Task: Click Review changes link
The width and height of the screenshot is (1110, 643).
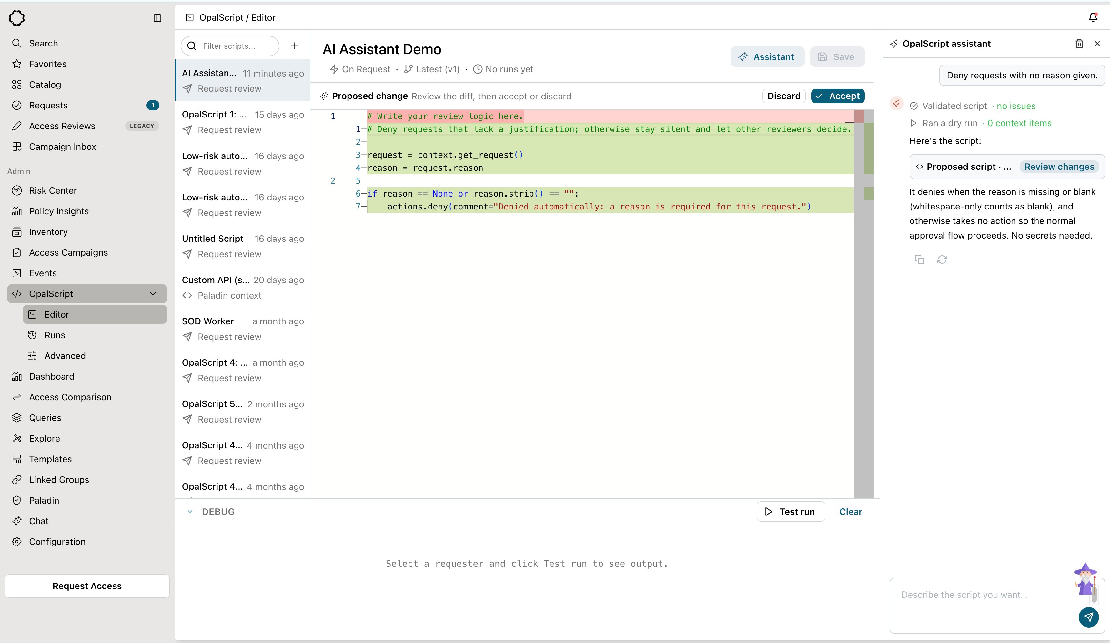Action: 1059,167
